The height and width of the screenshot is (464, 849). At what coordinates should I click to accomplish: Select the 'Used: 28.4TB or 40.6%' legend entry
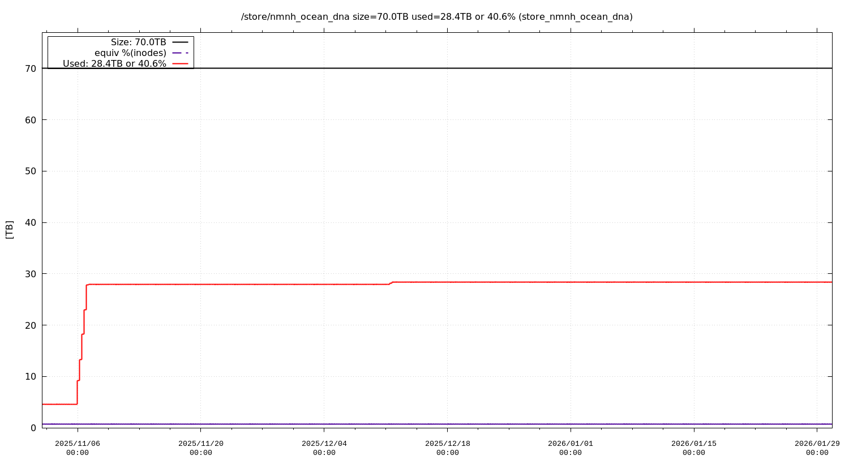point(114,64)
